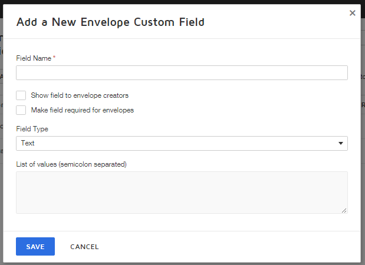
Task: Click the Field Type dropdown arrow
Action: coord(340,144)
